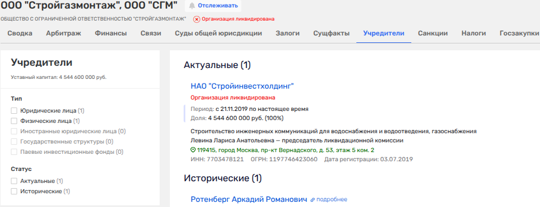The image size is (540, 207).
Task: Click the Период: с 21.11.2019 line
Action: pyautogui.click(x=249, y=109)
